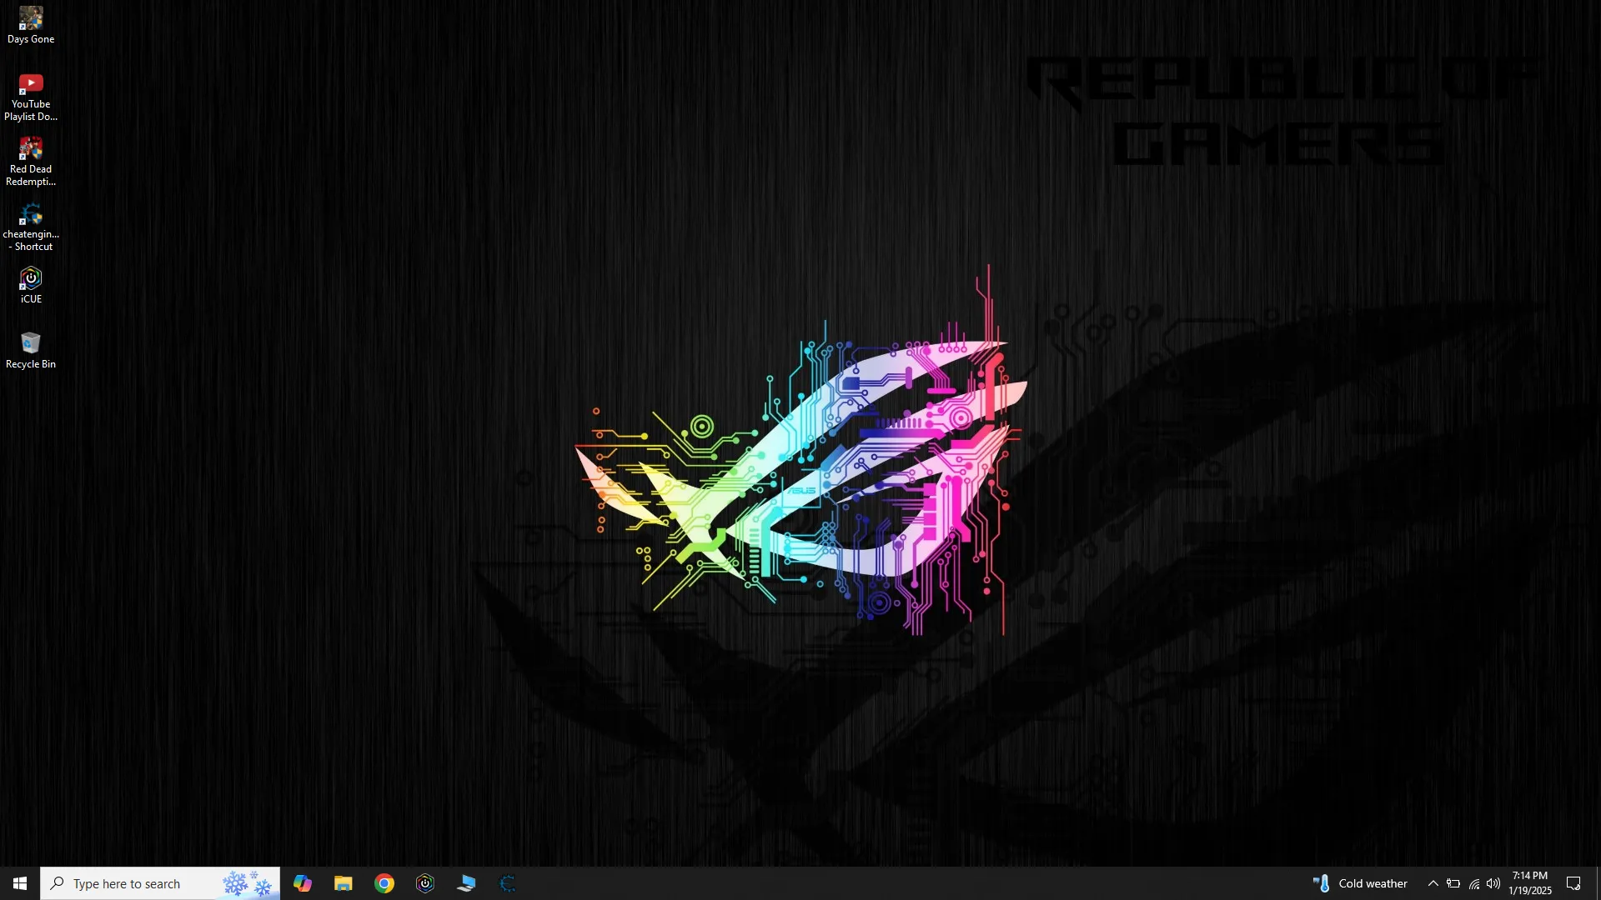
Task: Check the battery power status icon
Action: point(1453,883)
